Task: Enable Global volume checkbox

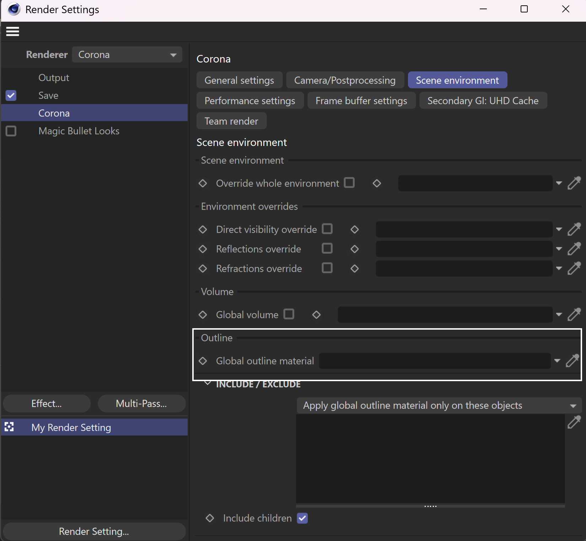Action: pos(289,314)
